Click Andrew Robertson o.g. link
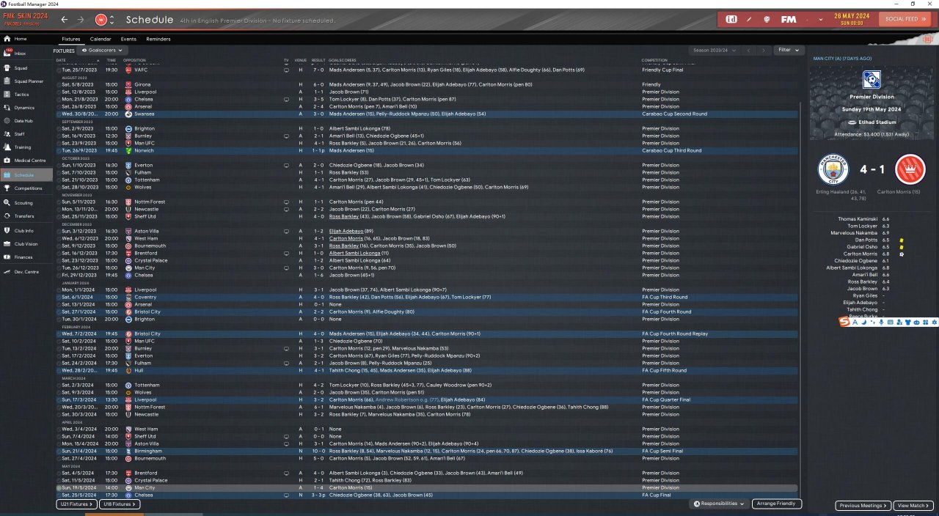The image size is (939, 516). (x=406, y=400)
